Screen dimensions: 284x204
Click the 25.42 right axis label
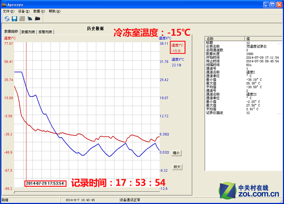tap(164, 80)
